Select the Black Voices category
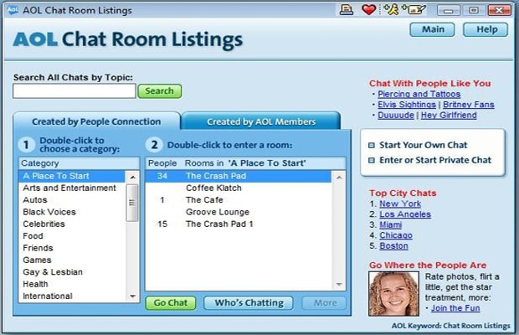 (x=72, y=212)
